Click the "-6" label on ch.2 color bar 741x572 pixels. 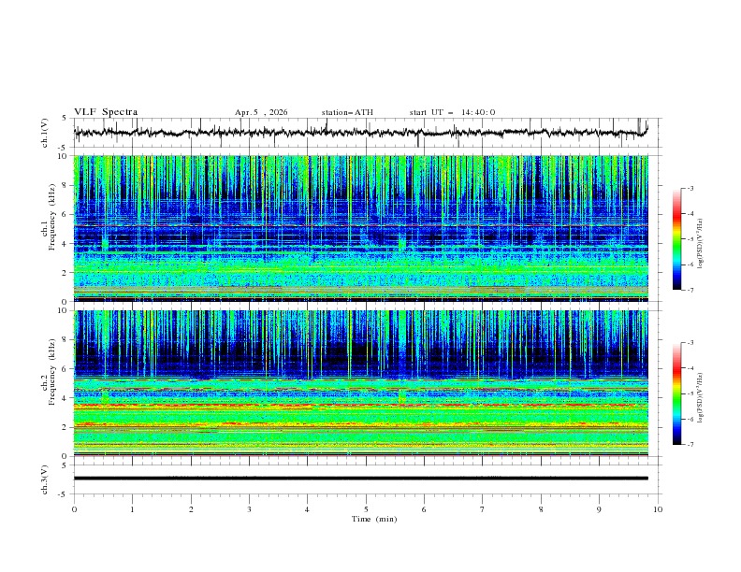pyautogui.click(x=690, y=419)
